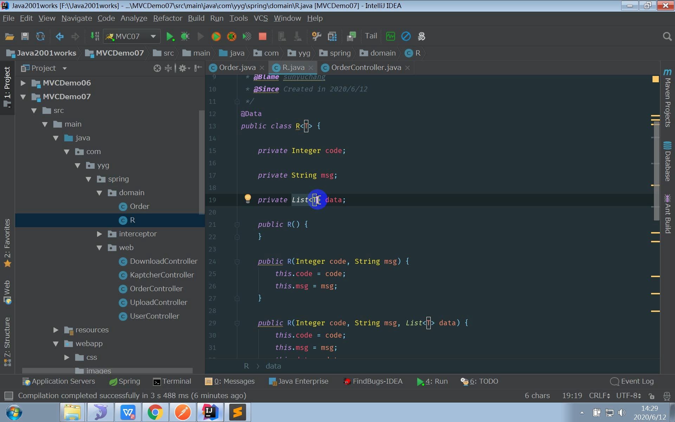Viewport: 675px width, 422px height.
Task: Hide the Project panel with the hide icon
Action: 198,68
